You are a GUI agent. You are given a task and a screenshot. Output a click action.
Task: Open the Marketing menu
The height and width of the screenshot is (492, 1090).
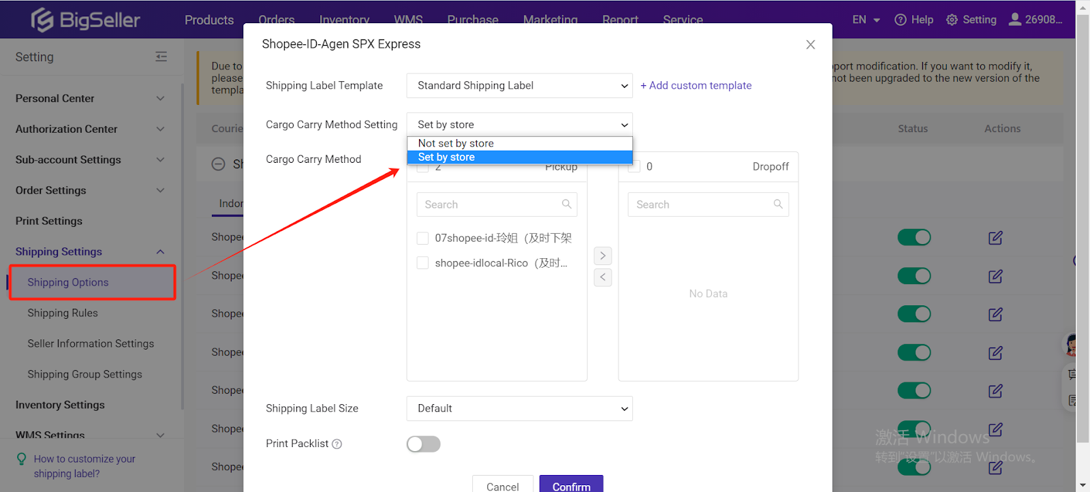pyautogui.click(x=550, y=20)
